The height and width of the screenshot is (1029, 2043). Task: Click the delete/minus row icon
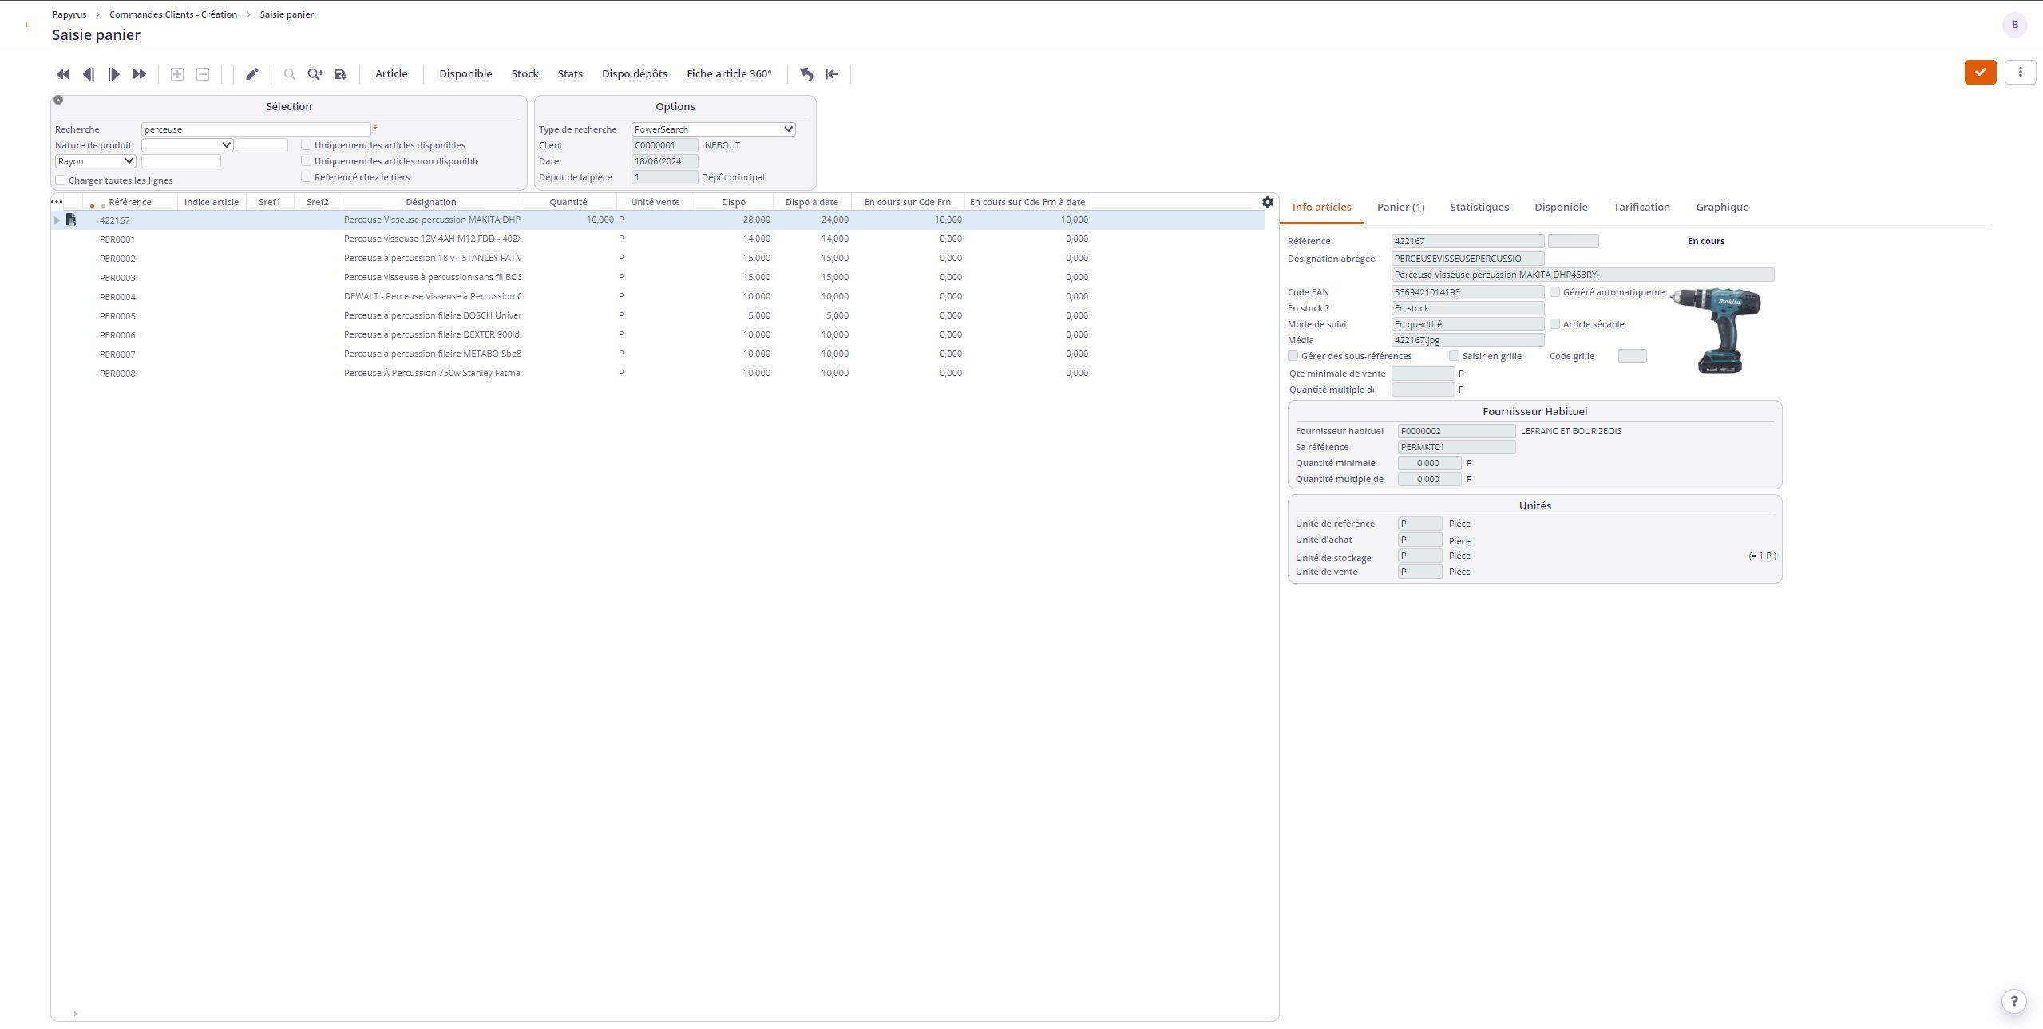(x=200, y=73)
